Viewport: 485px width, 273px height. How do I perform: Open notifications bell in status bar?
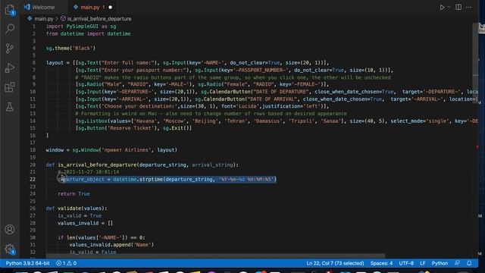pos(469,263)
